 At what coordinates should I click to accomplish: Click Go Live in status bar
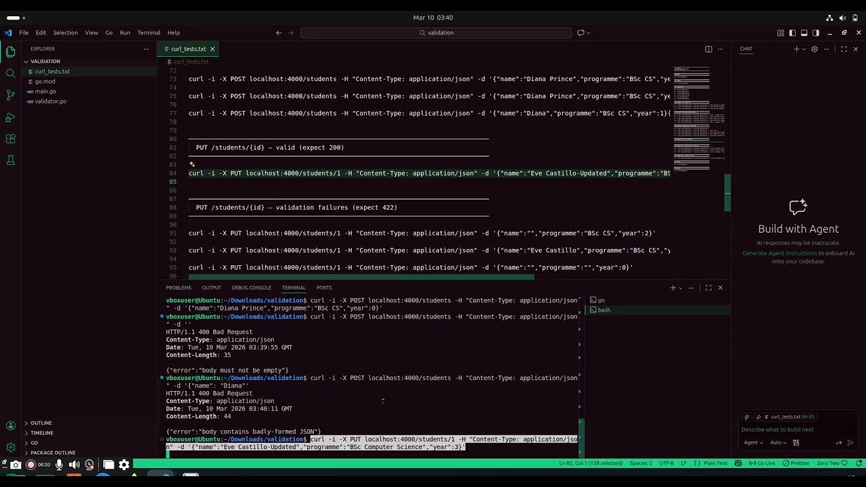(762, 463)
